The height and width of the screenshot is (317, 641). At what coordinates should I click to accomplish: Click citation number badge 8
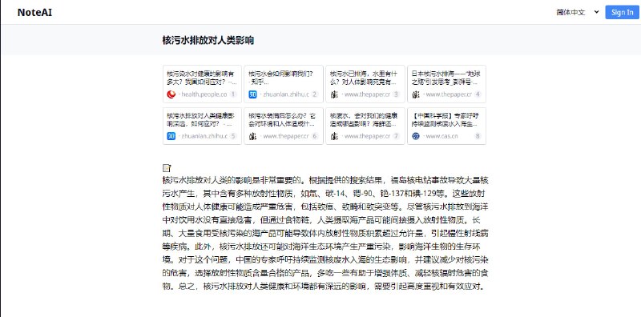pos(478,136)
